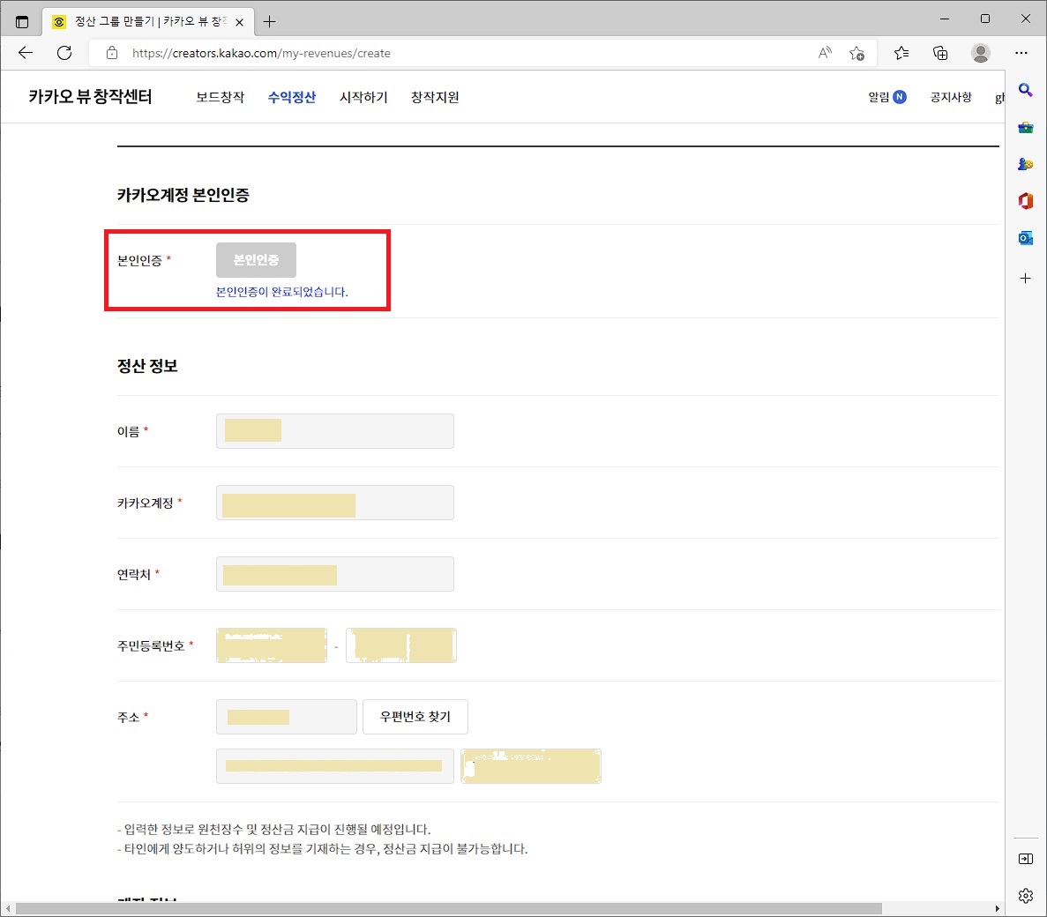The width and height of the screenshot is (1047, 917).
Task: View site information lock icon
Action: (x=112, y=53)
